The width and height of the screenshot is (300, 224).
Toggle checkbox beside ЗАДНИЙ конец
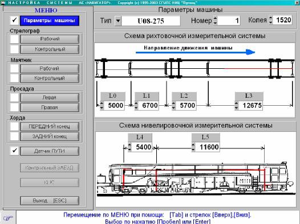coord(14,136)
